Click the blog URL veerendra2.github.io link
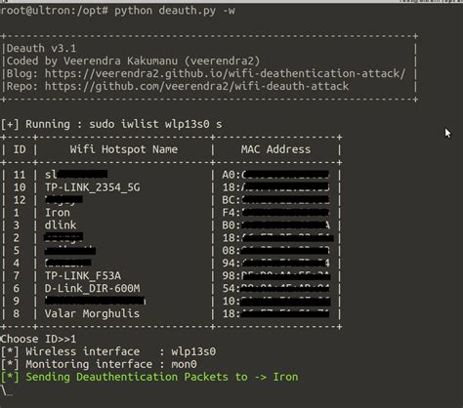This screenshot has width=463, height=408. click(x=225, y=74)
